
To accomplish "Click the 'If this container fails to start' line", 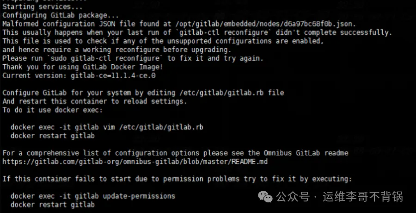I will (x=177, y=179).
